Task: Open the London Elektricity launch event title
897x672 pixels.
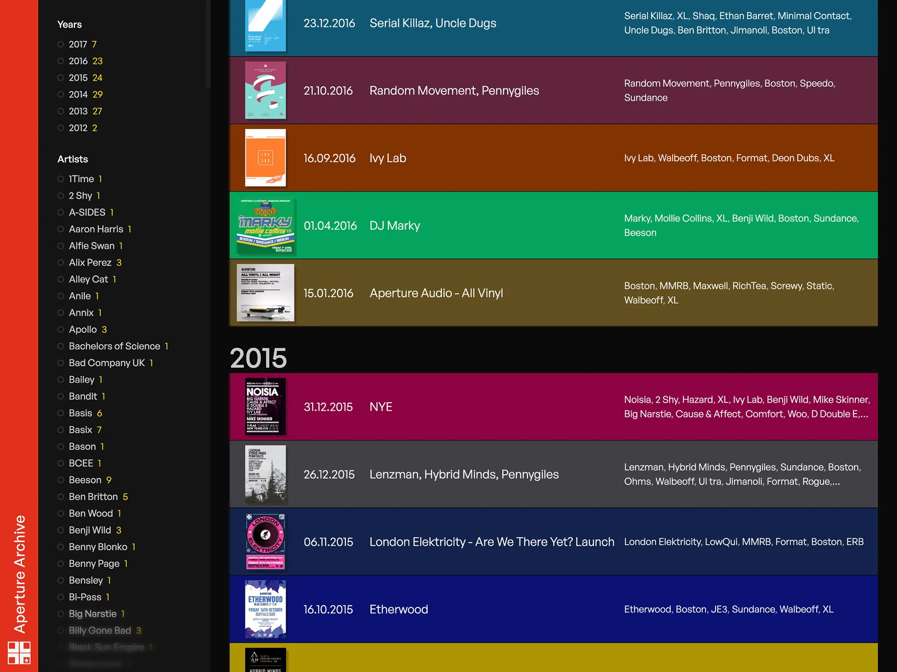Action: (x=492, y=542)
